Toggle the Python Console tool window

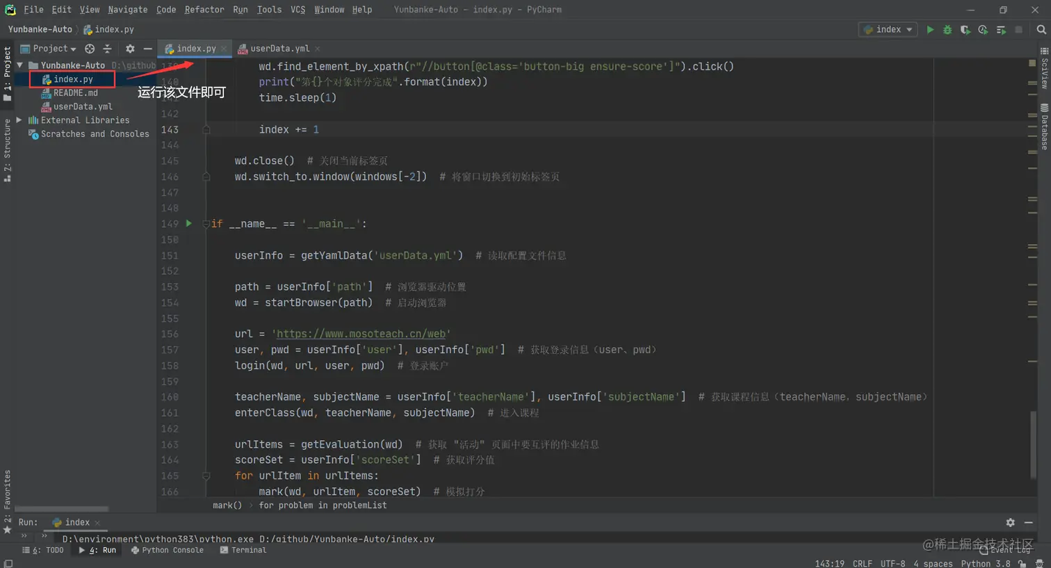click(168, 550)
